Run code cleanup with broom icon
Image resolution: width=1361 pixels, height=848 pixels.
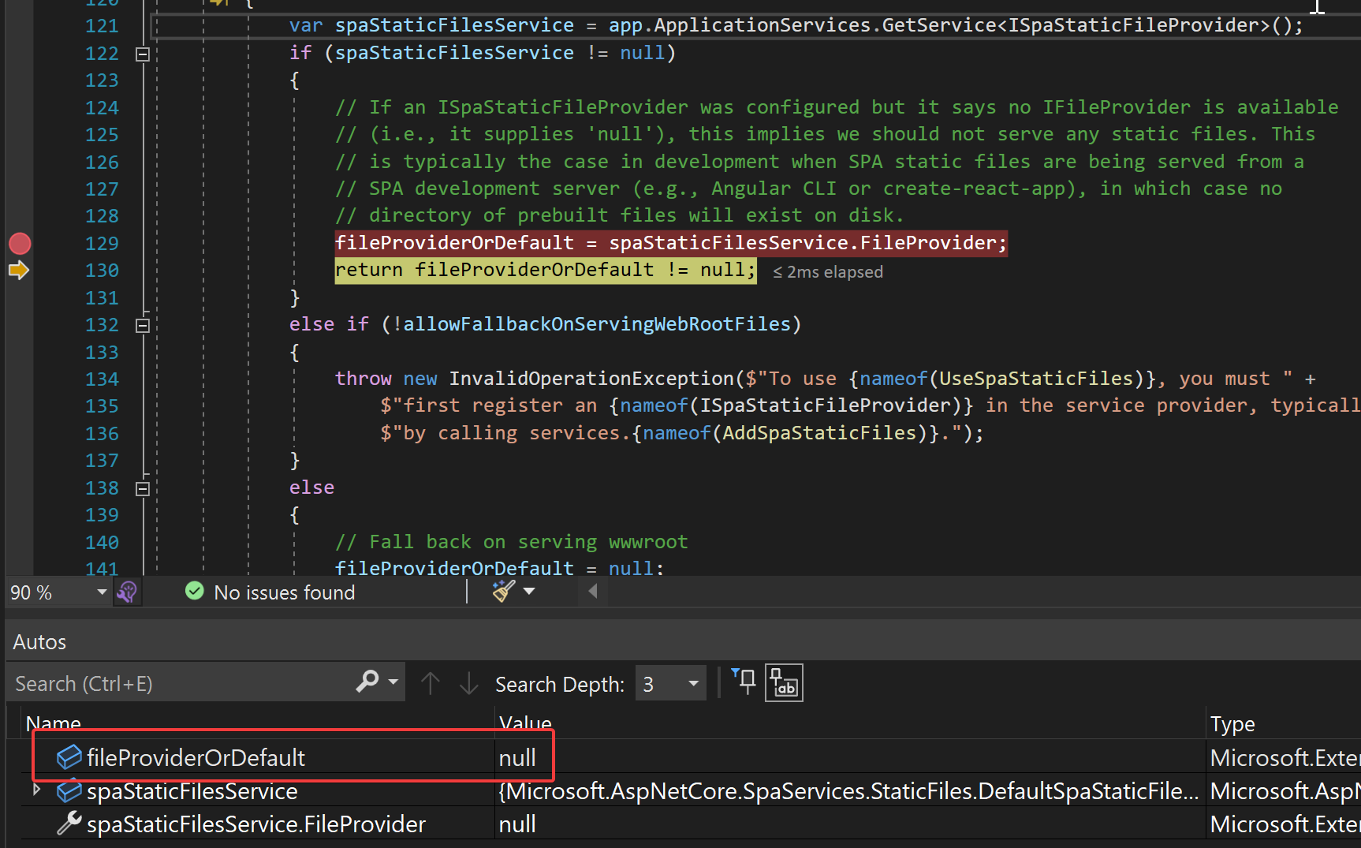503,591
